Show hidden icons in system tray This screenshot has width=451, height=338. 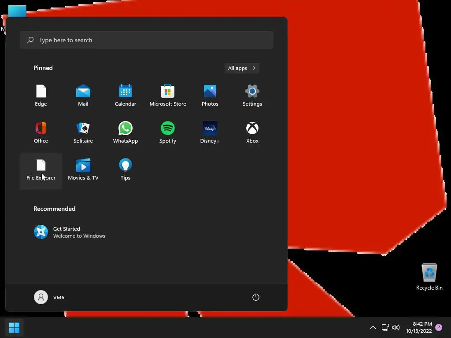373,327
